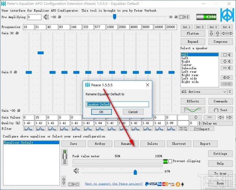Click the Flatten button
236x190 pixels.
193,33
